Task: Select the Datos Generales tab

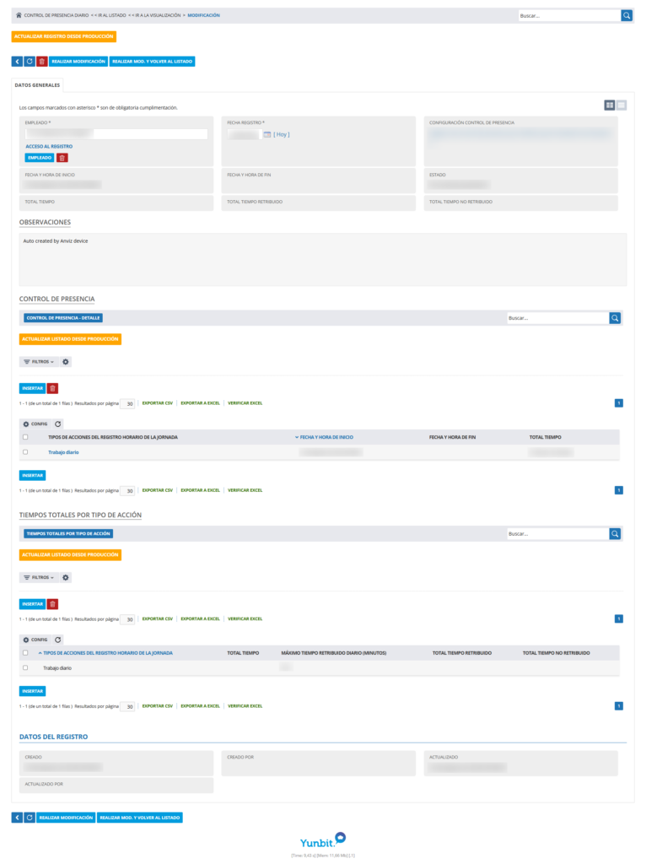Action: click(x=37, y=85)
